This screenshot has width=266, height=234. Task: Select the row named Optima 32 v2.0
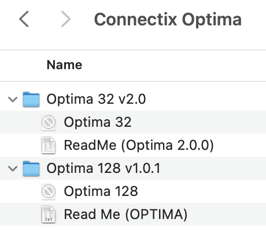[x=133, y=99]
